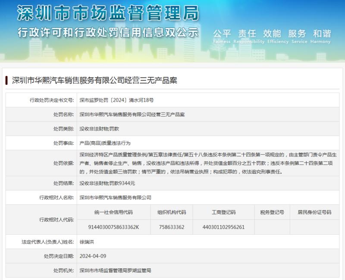The image size is (345, 280).
Task: Click the 处罚依据 label
Action: [x=63, y=163]
